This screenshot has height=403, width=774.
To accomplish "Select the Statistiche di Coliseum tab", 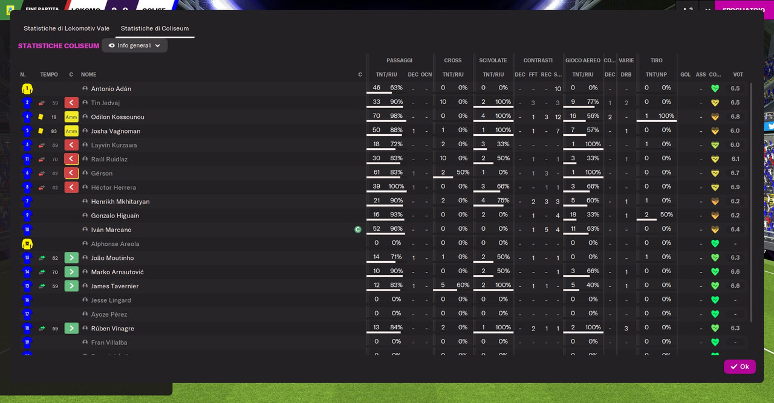I will point(155,28).
